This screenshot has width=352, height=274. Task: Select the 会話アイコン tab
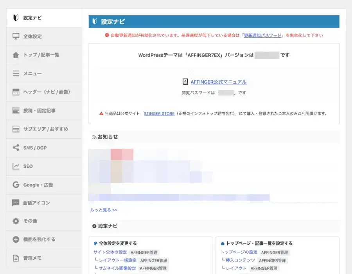(x=44, y=203)
